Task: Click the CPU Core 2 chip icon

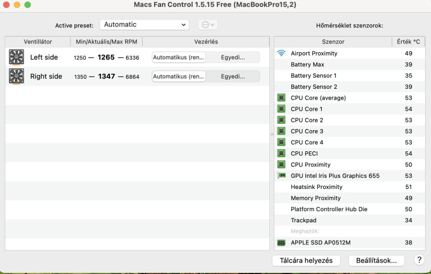Action: [281, 120]
